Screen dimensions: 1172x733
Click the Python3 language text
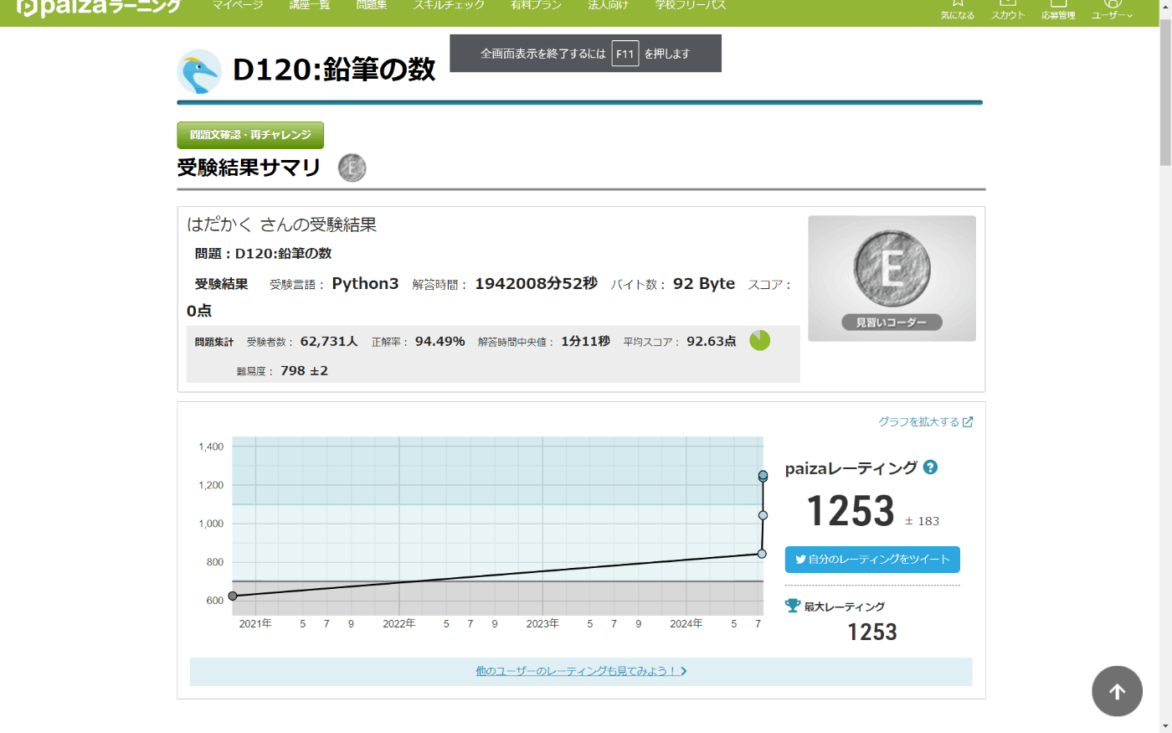(365, 284)
